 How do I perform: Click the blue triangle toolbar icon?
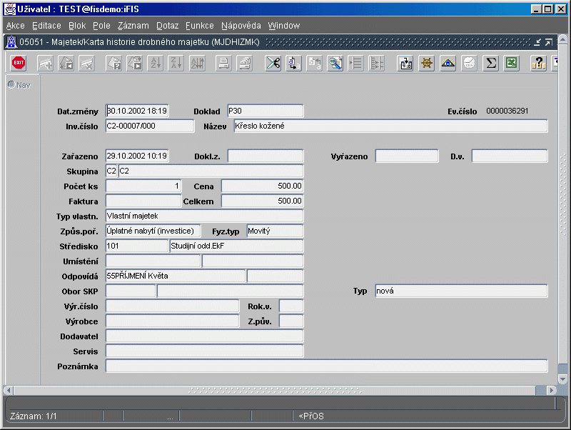tap(448, 64)
